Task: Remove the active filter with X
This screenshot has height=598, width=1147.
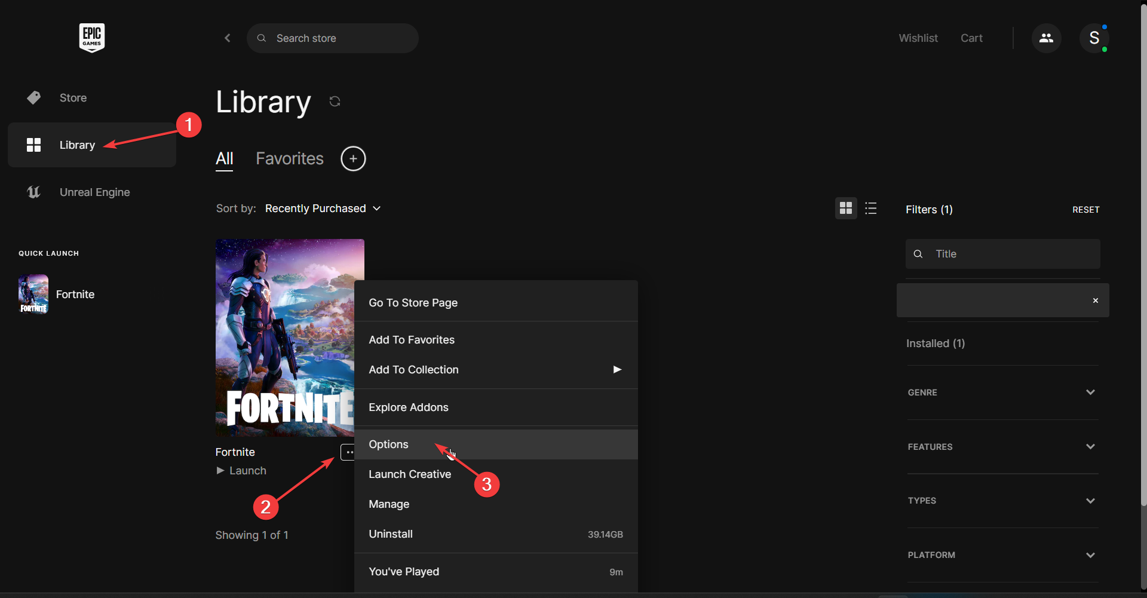Action: [1096, 300]
